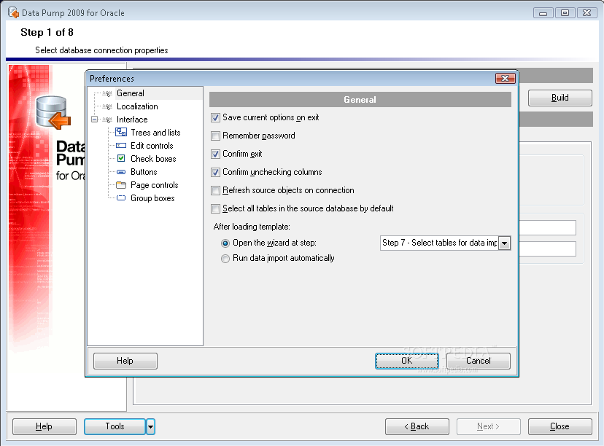Minimize the Data Pump window
This screenshot has width=604, height=446.
(543, 13)
